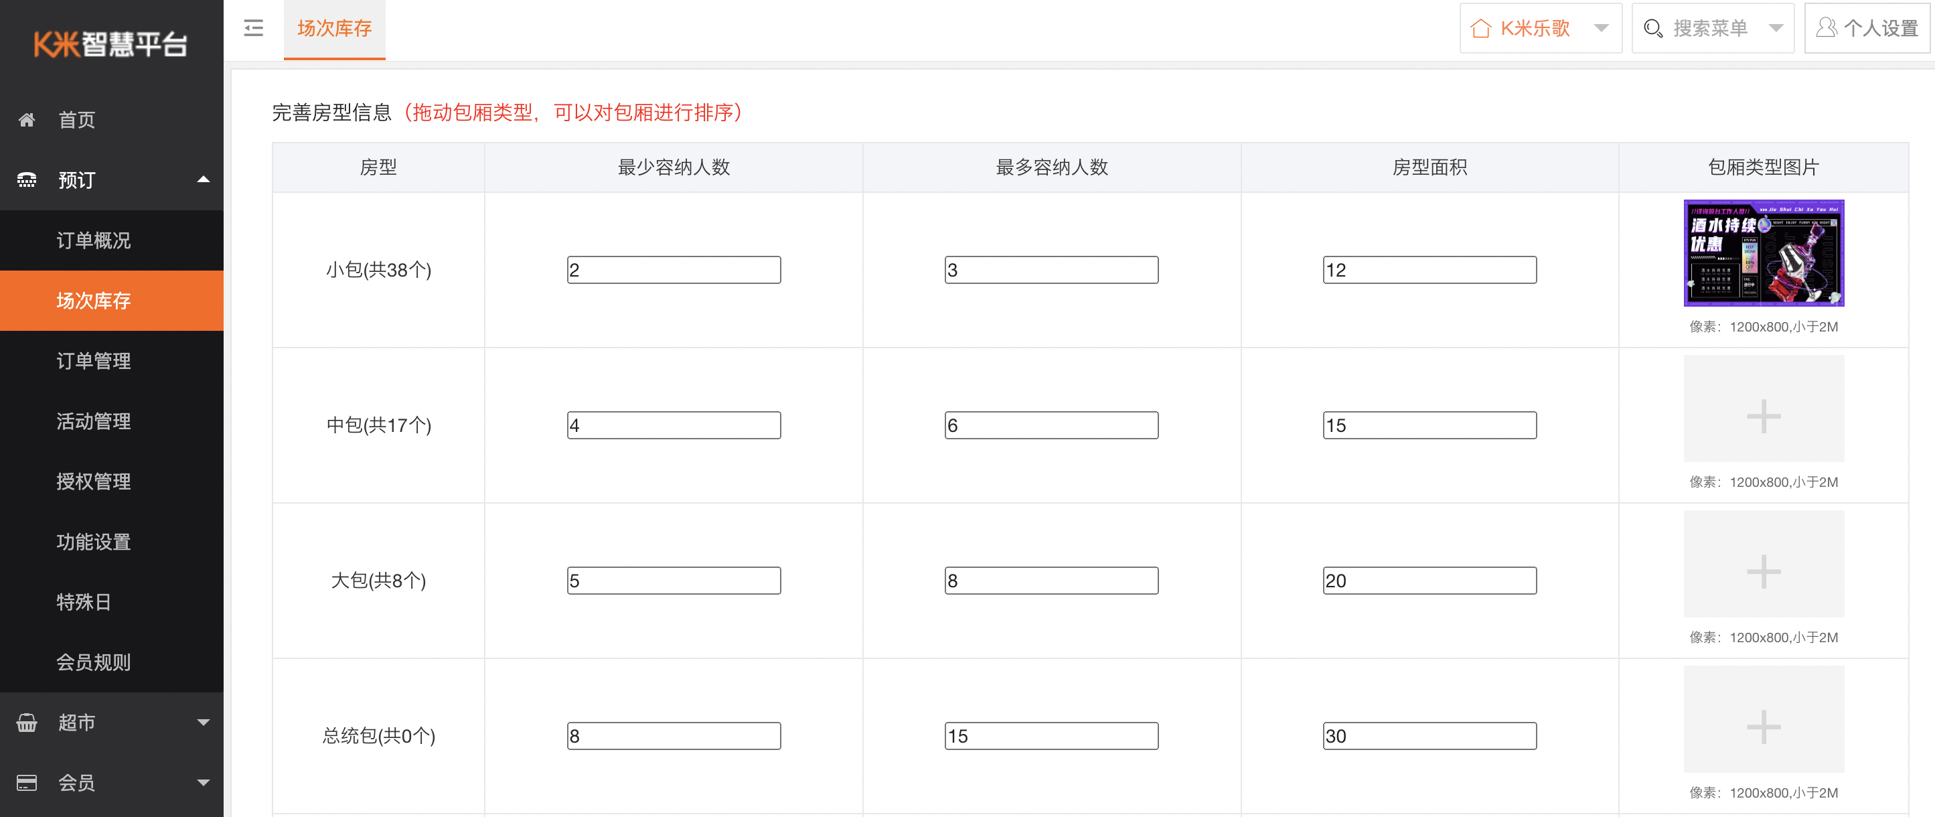Go to 首页 in the sidebar

tap(112, 121)
